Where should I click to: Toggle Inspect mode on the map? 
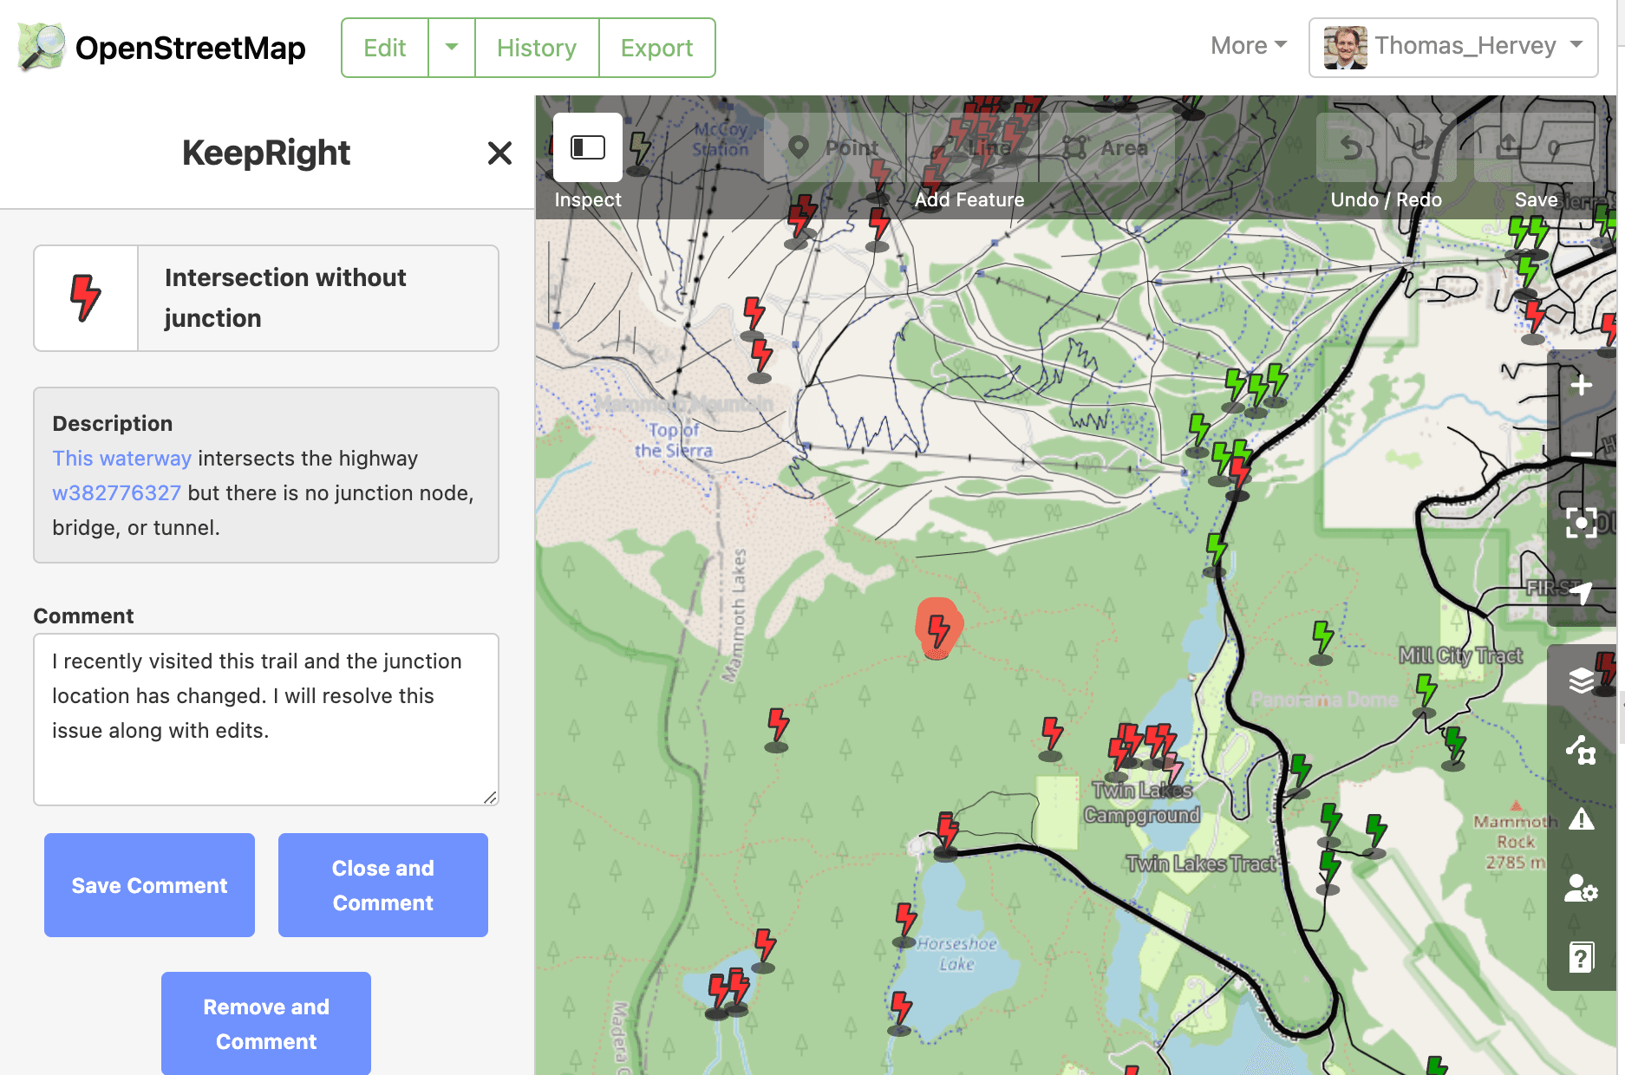pyautogui.click(x=587, y=147)
